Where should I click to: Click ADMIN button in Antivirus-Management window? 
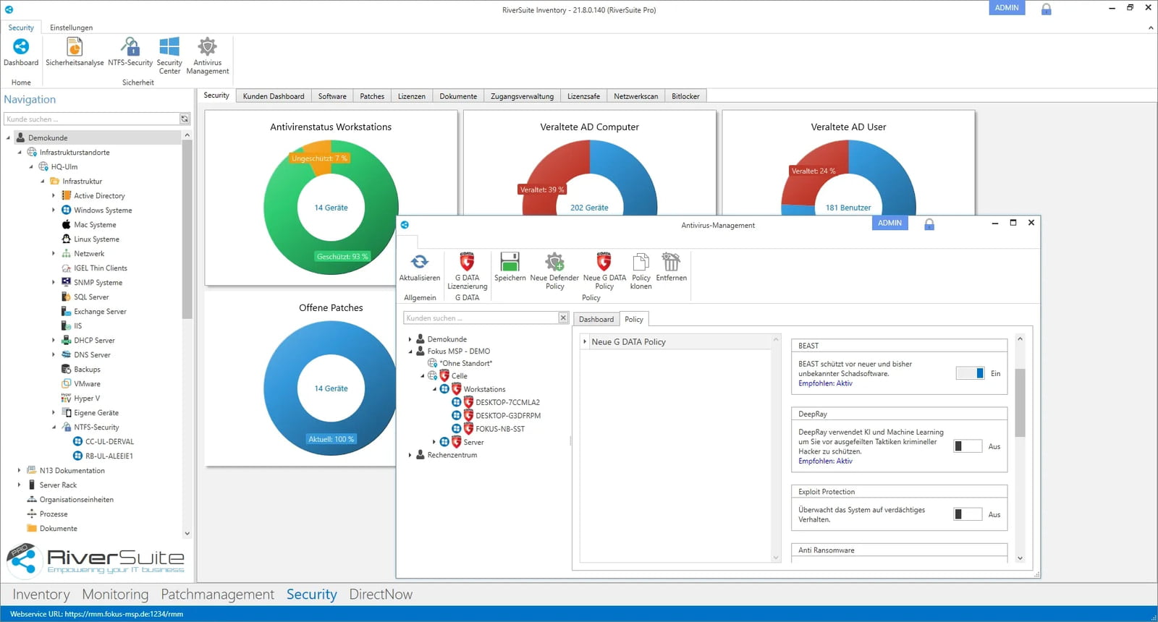[890, 223]
